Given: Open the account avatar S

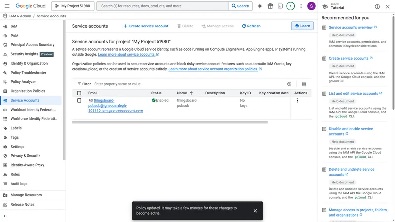Looking at the screenshot, I should [311, 6].
